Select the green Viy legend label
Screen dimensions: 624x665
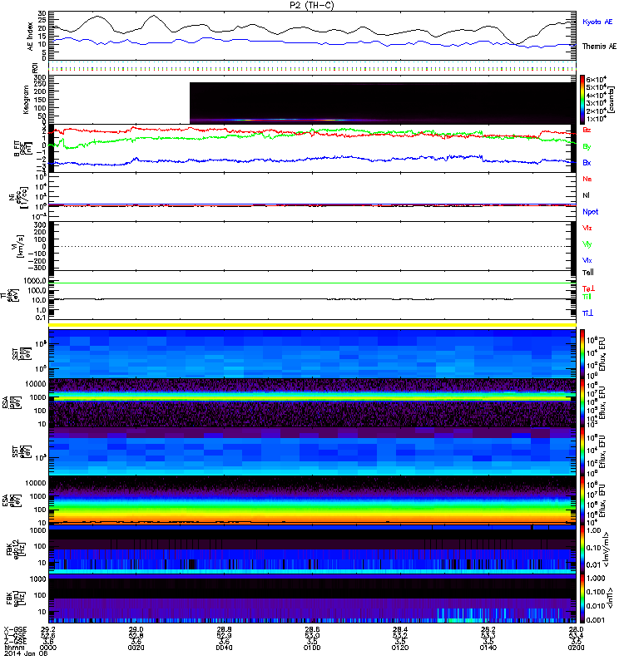587,244
